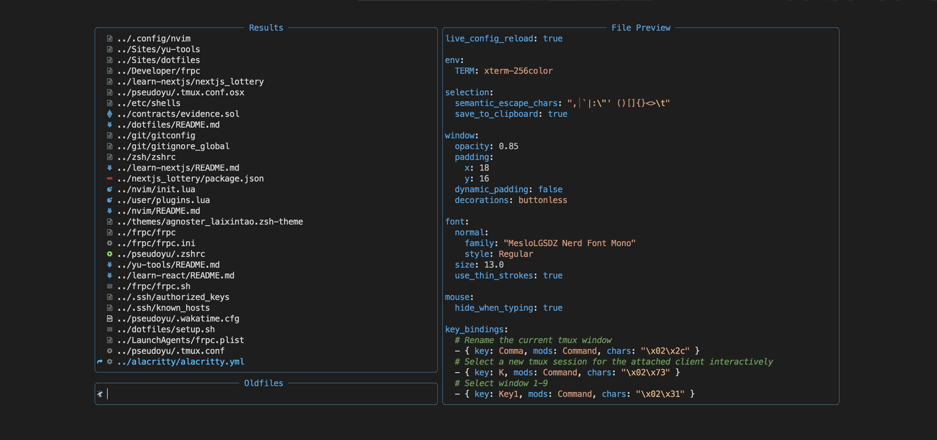Click the markdown icon beside ../learn-nextjs/README.md
This screenshot has width=937, height=440.
click(x=110, y=168)
